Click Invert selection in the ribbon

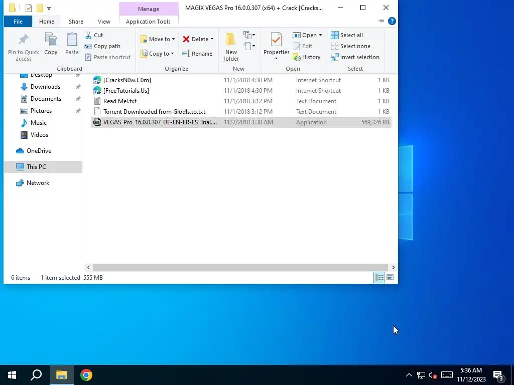[x=355, y=57]
